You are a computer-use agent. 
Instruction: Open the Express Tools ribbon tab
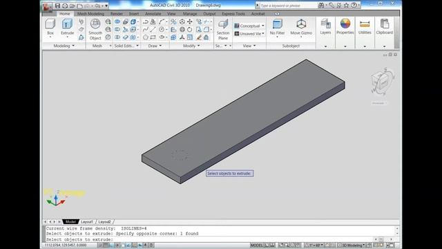click(x=233, y=14)
